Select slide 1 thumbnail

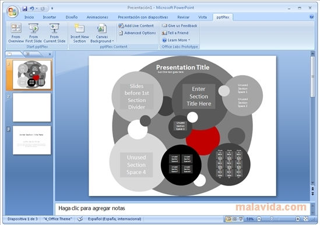pos(31,74)
